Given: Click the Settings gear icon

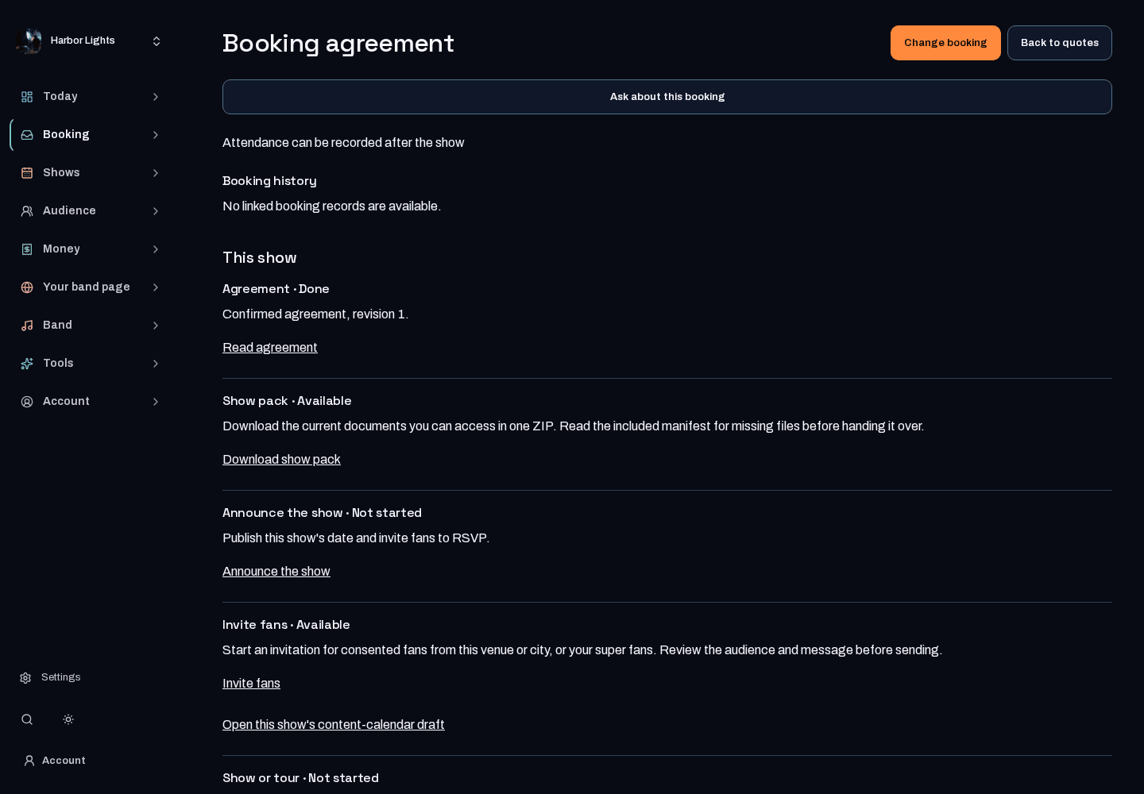Looking at the screenshot, I should (x=25, y=678).
